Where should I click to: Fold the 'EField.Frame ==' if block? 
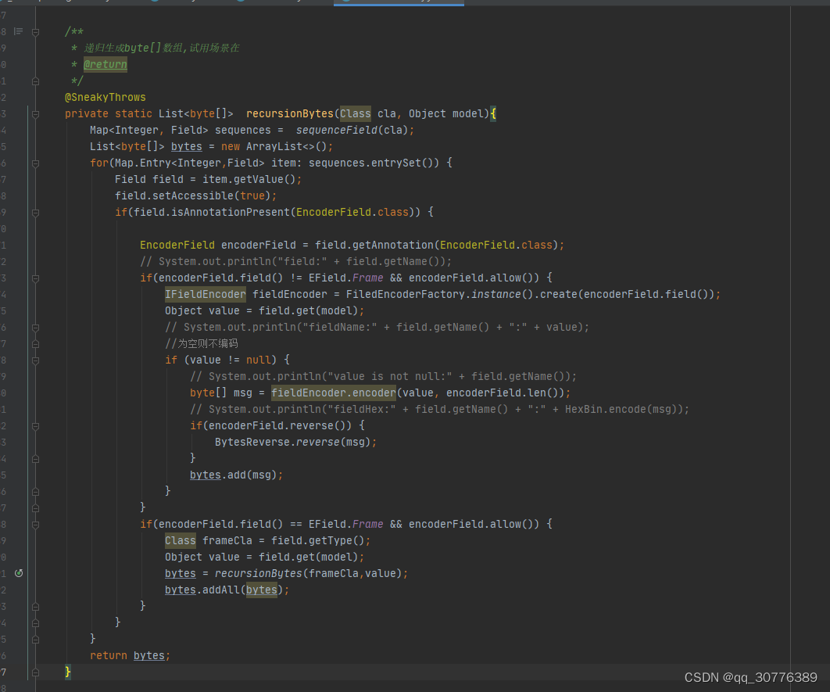(x=35, y=525)
